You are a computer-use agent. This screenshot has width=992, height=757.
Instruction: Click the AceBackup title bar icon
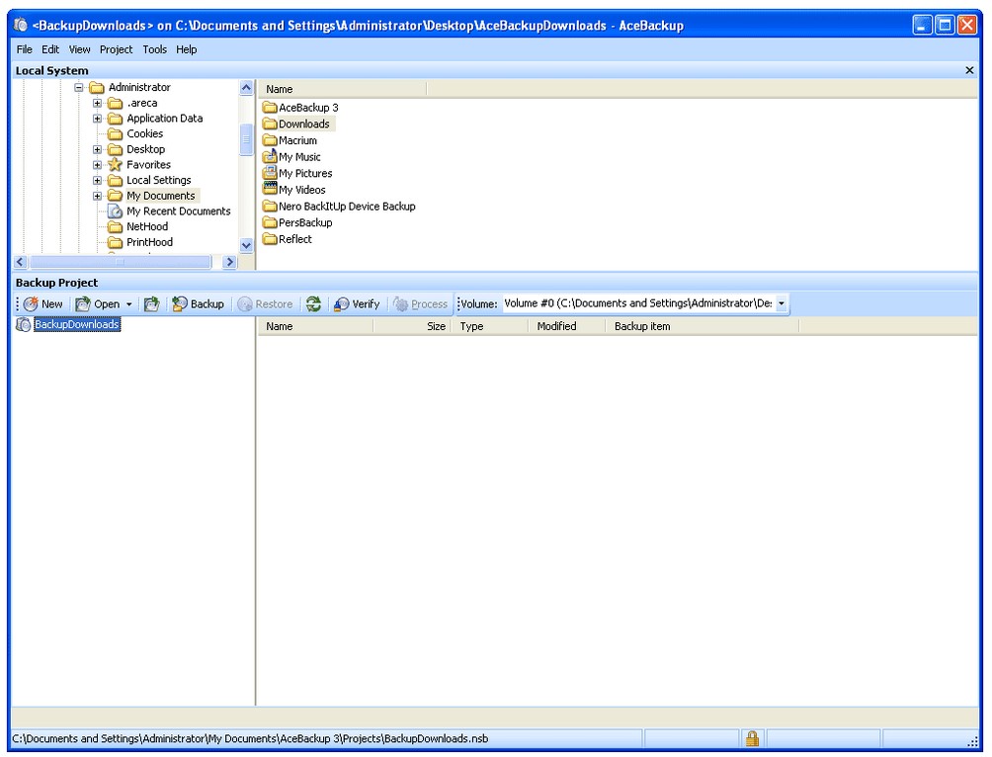pos(21,25)
